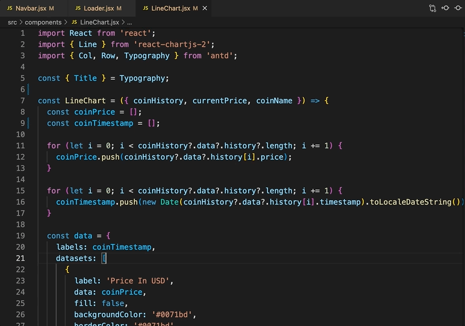This screenshot has width=465, height=326.
Task: Click the JS icon on the LineChart.jsx tab
Action: [145, 8]
